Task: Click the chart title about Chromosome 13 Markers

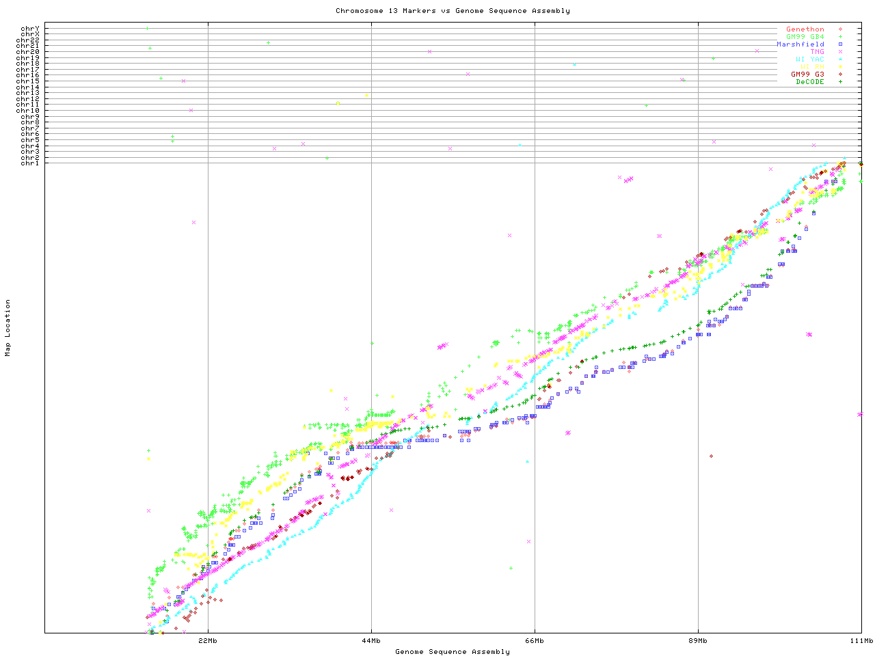Action: coord(453,11)
